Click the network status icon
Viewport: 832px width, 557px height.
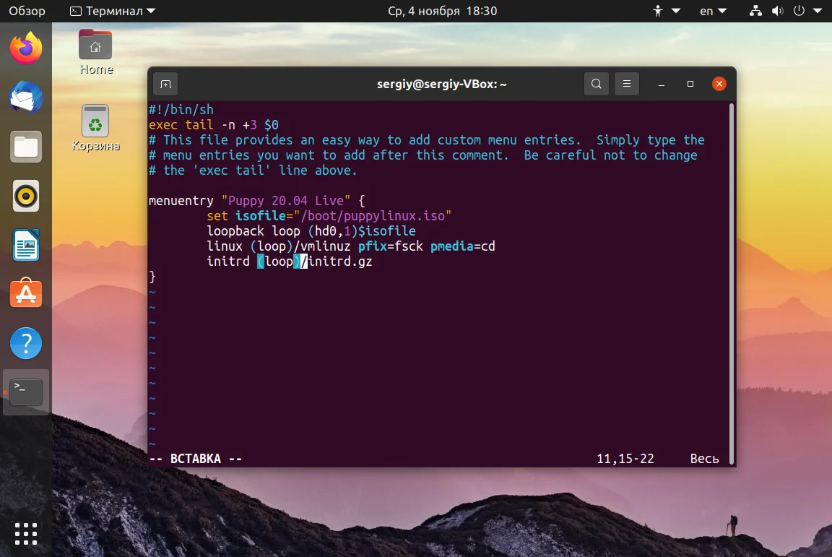(755, 11)
